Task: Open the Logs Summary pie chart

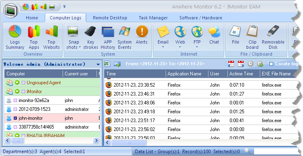Action: pyautogui.click(x=15, y=37)
